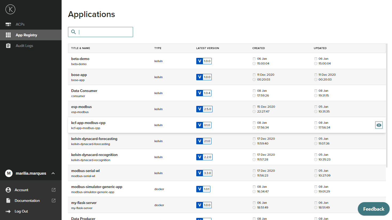
Task: Click the Log Out arrow icon
Action: click(8, 211)
